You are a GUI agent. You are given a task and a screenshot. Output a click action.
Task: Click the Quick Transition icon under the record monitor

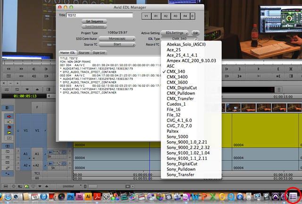click(291, 76)
